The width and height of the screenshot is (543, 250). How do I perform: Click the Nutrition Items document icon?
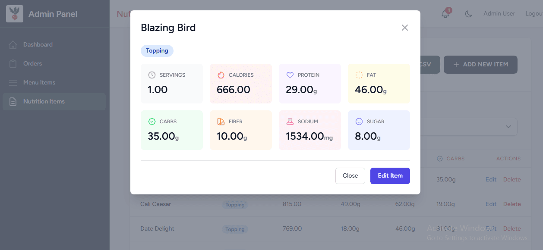[13, 102]
